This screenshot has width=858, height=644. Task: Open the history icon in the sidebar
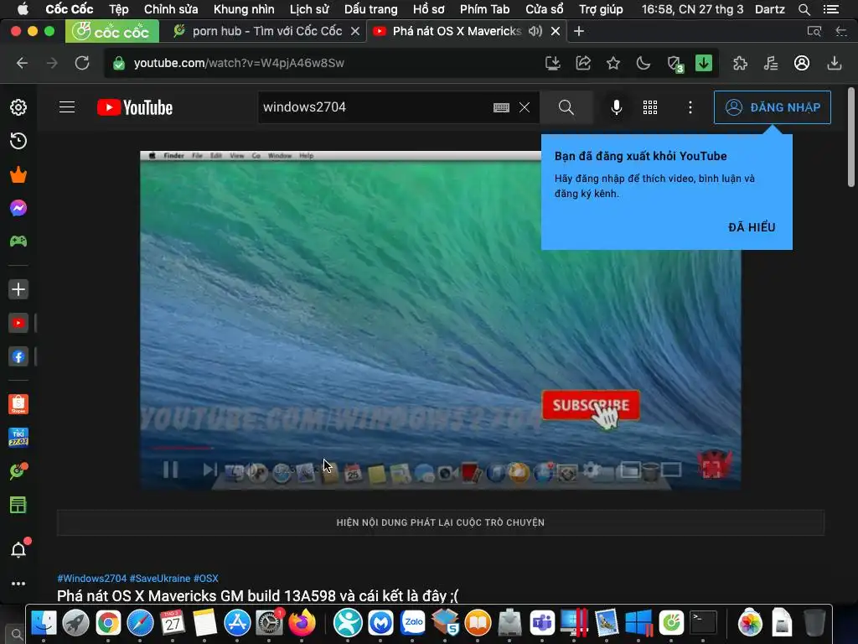[18, 141]
